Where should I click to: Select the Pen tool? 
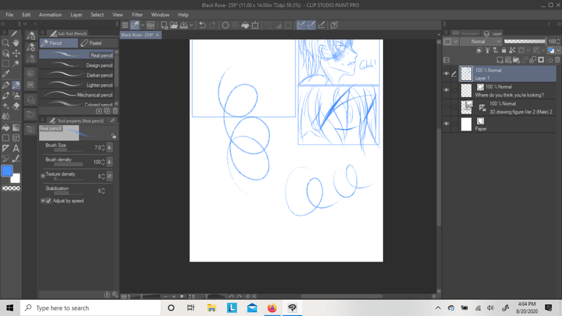[6, 85]
